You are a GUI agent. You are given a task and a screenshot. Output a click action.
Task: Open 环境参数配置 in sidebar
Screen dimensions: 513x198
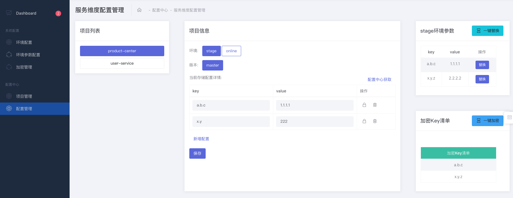tap(35, 55)
